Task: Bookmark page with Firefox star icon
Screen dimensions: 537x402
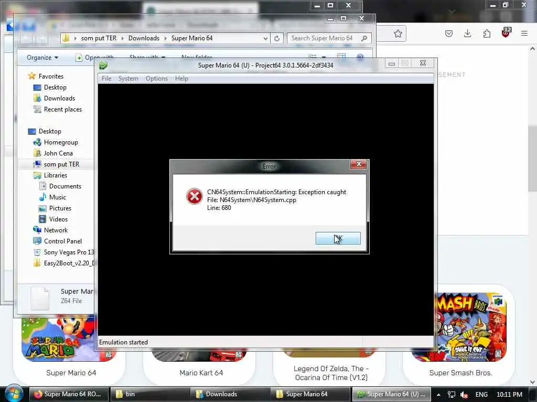Action: tap(398, 33)
